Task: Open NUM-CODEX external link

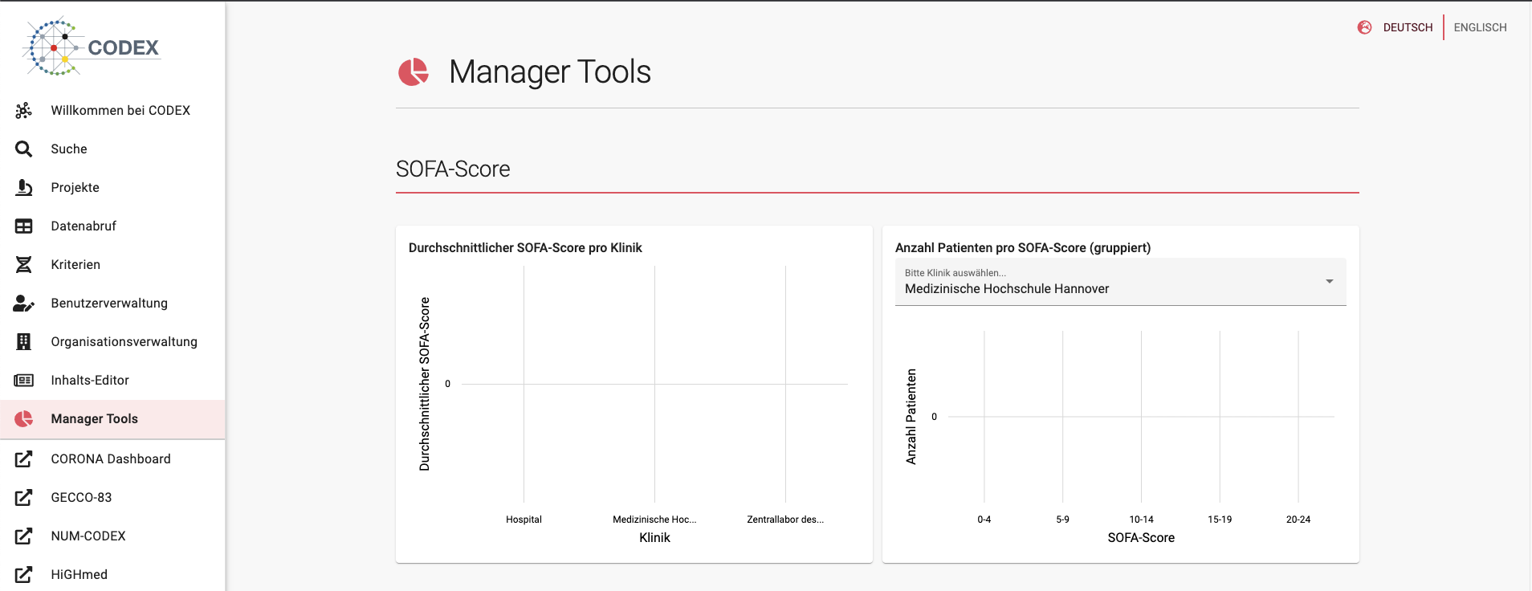Action: (x=112, y=536)
